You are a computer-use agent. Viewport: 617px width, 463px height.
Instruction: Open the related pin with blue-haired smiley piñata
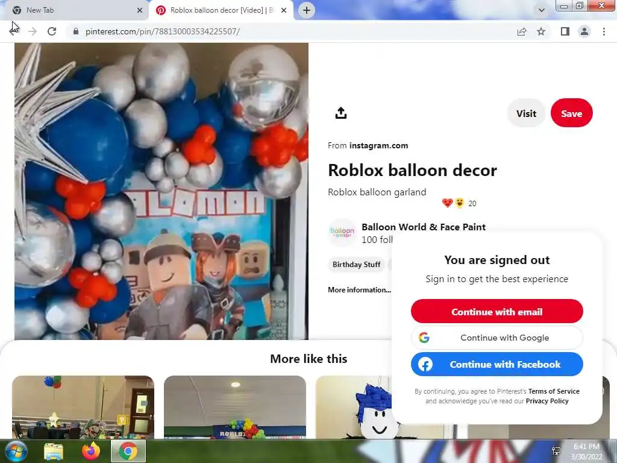(x=354, y=407)
